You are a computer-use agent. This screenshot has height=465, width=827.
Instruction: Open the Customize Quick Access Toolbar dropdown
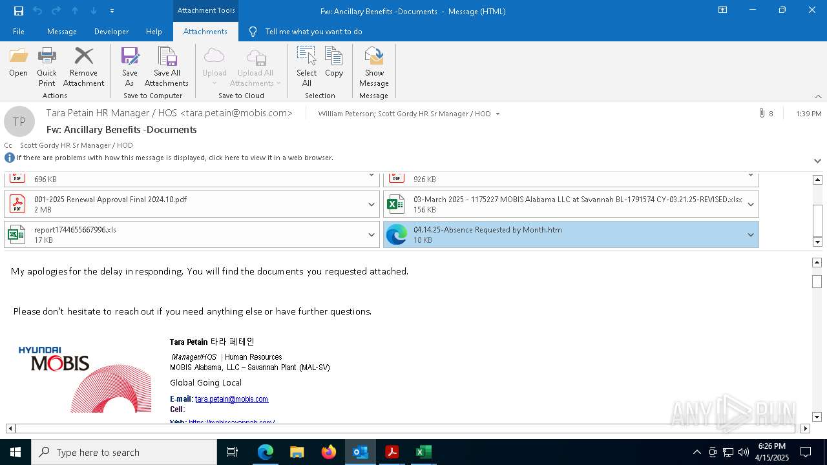112,10
